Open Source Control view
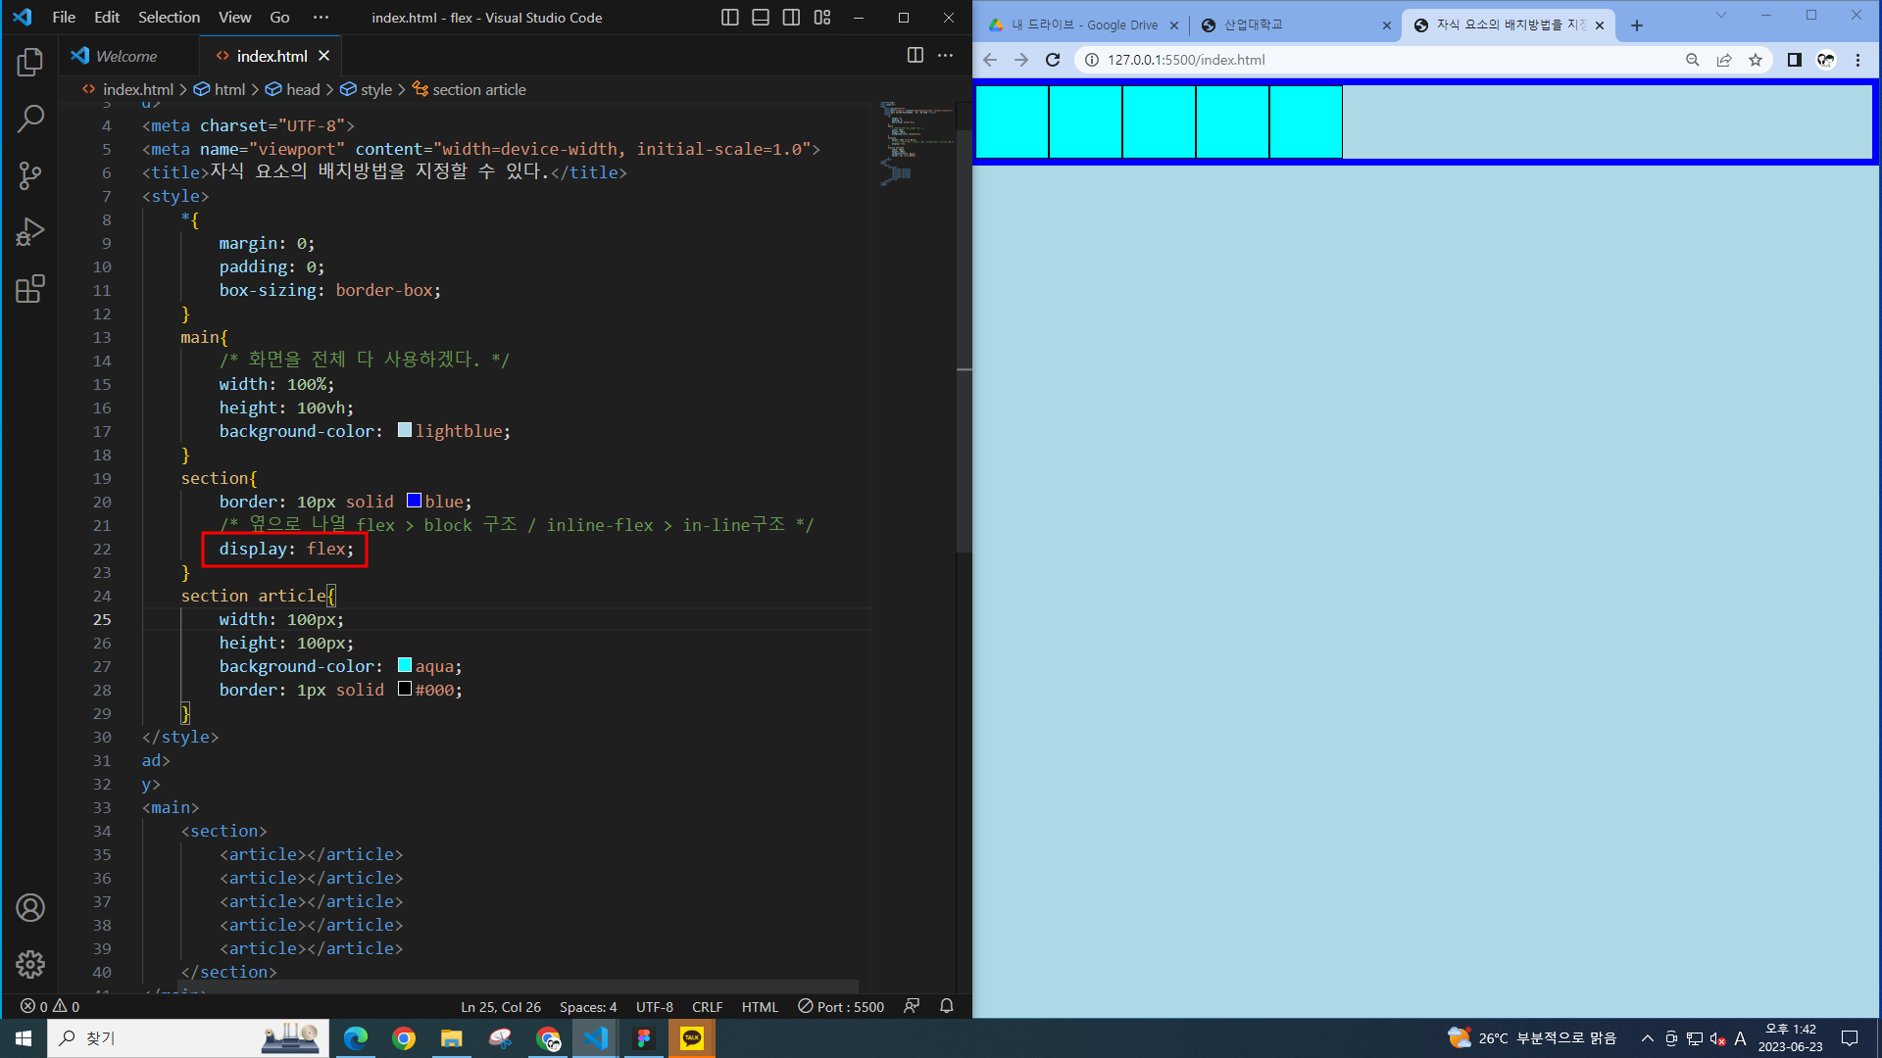Viewport: 1882px width, 1058px height. point(30,176)
